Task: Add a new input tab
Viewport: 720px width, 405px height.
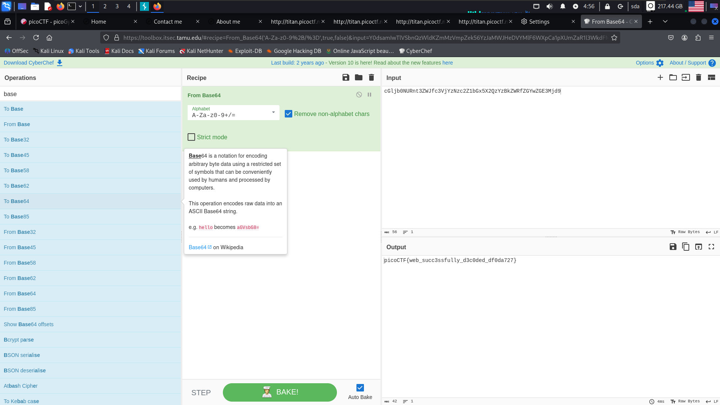Action: coord(660,77)
